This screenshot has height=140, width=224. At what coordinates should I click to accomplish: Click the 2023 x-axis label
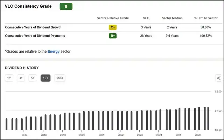[140, 135]
